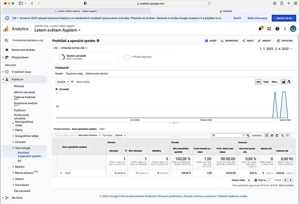Switch to Elektronický obchod tab
Image resolution: width=299 pixels, height=204 pixels.
click(x=97, y=73)
